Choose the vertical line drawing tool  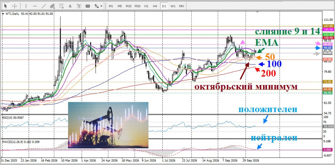click(26, 6)
